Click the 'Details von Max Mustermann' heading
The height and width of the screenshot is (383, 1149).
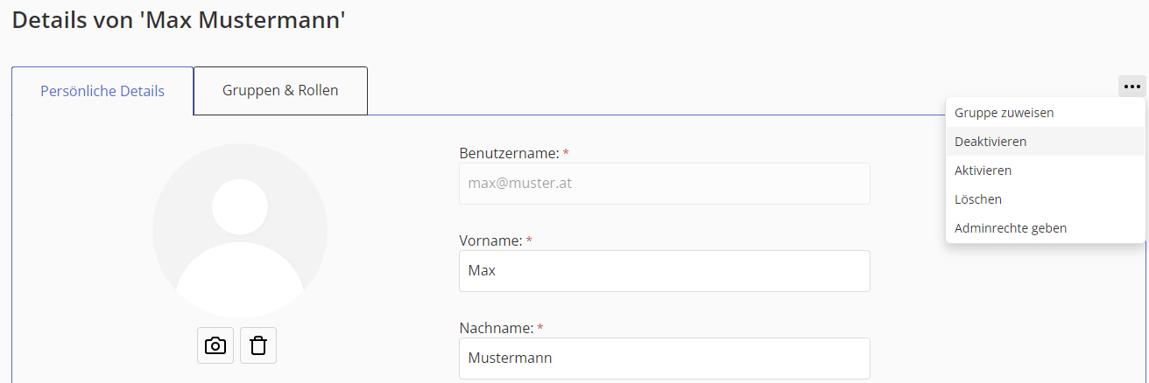(179, 21)
